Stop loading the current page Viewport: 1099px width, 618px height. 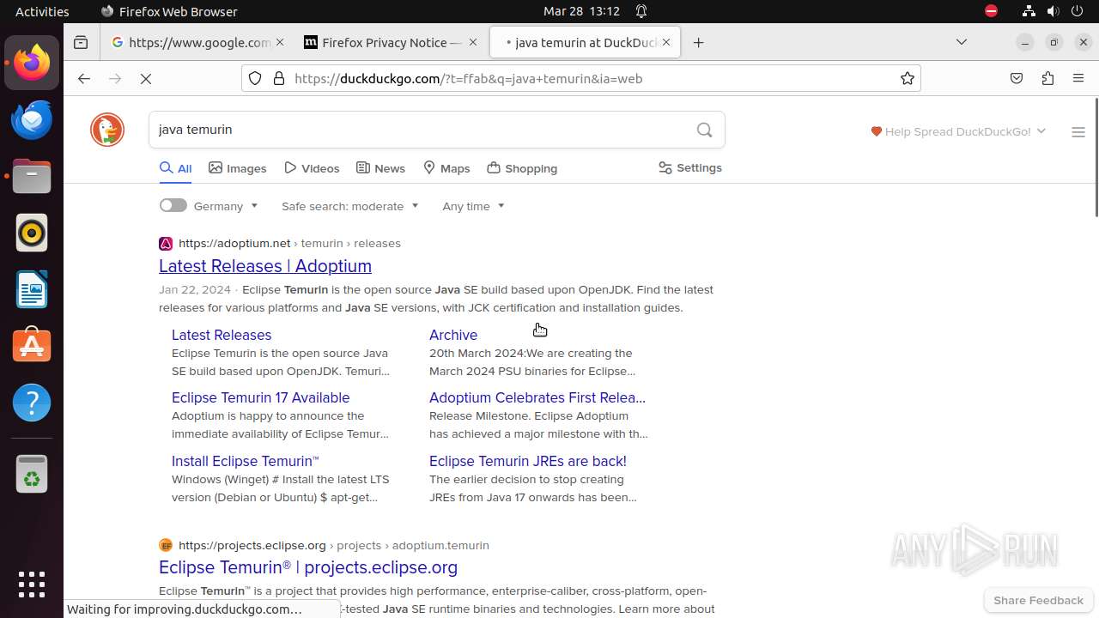[x=146, y=78]
